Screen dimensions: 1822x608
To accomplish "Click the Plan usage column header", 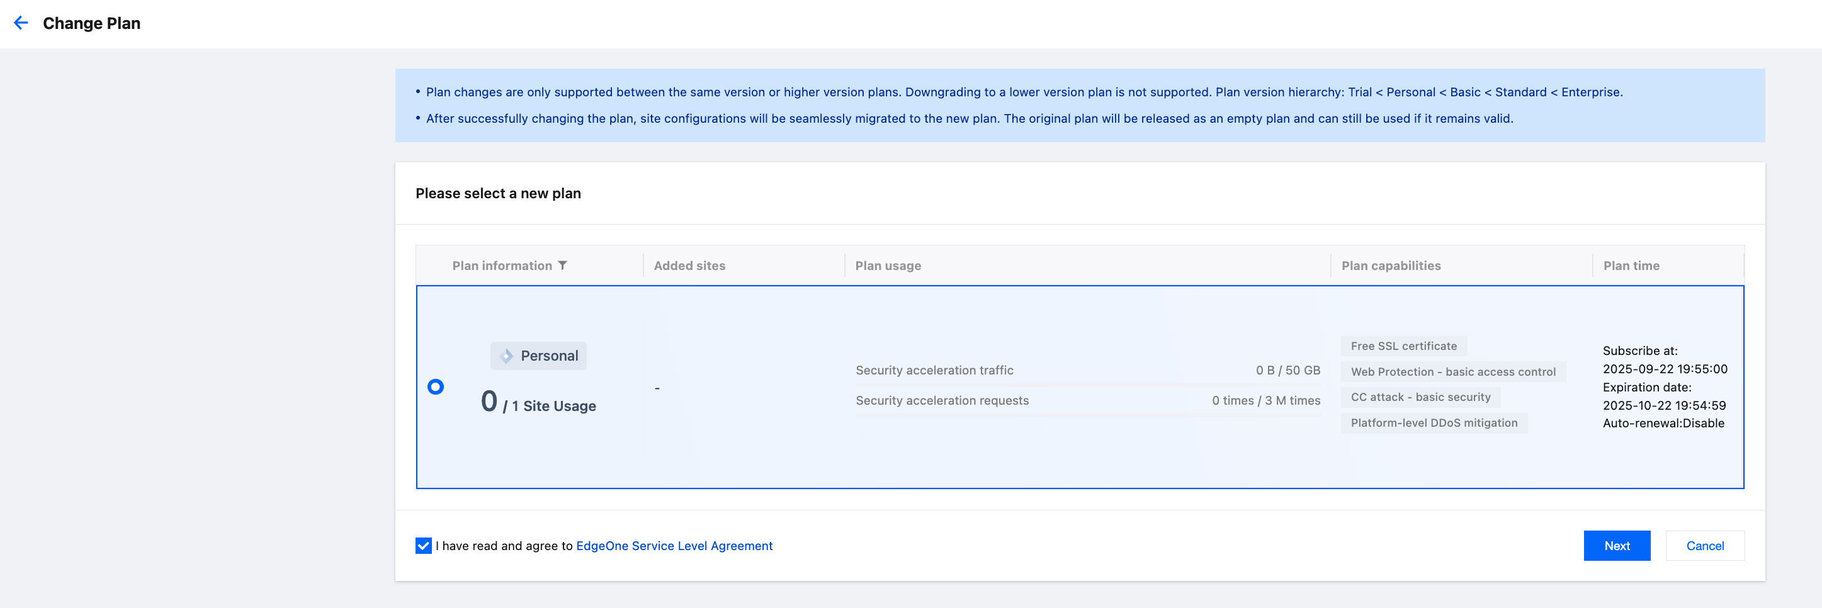I will click(888, 265).
